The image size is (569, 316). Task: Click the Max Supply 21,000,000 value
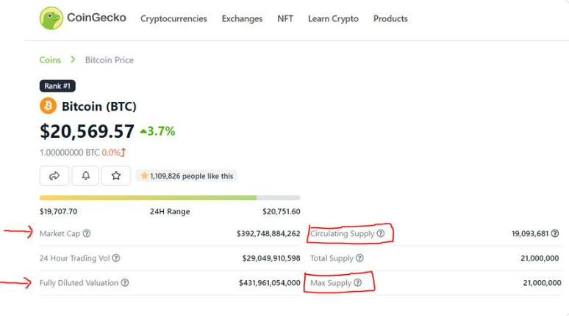(x=542, y=283)
